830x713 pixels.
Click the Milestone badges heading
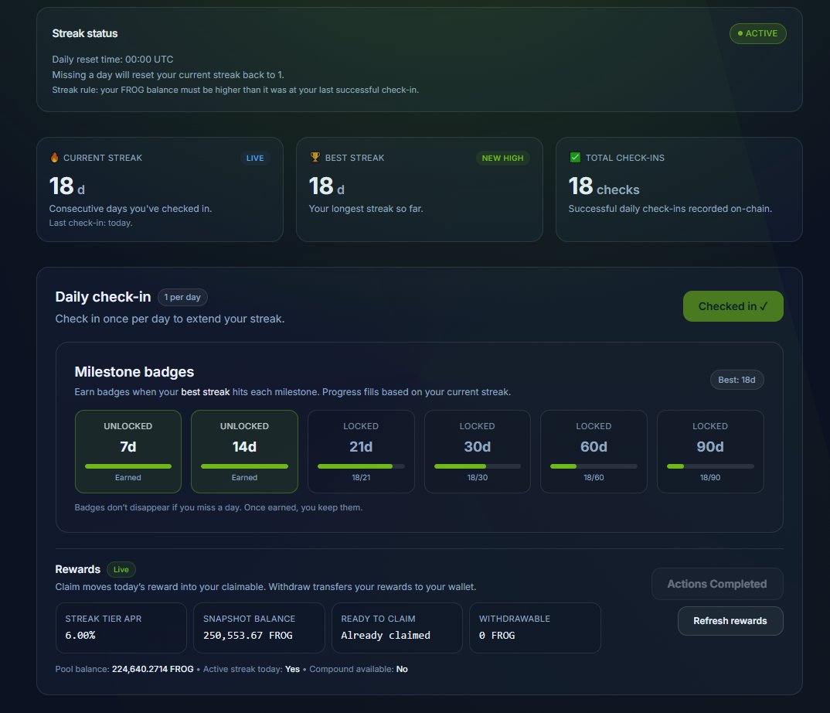point(134,372)
